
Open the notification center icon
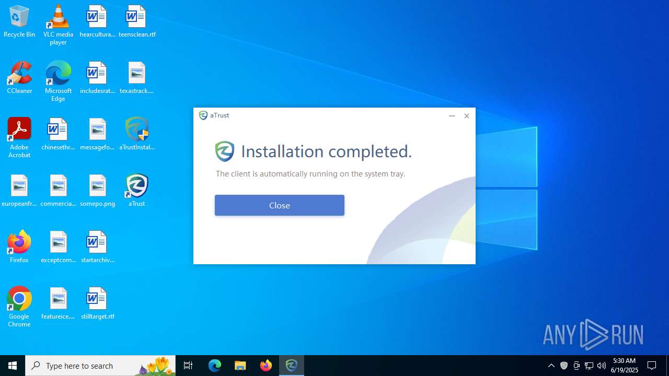(x=652, y=366)
